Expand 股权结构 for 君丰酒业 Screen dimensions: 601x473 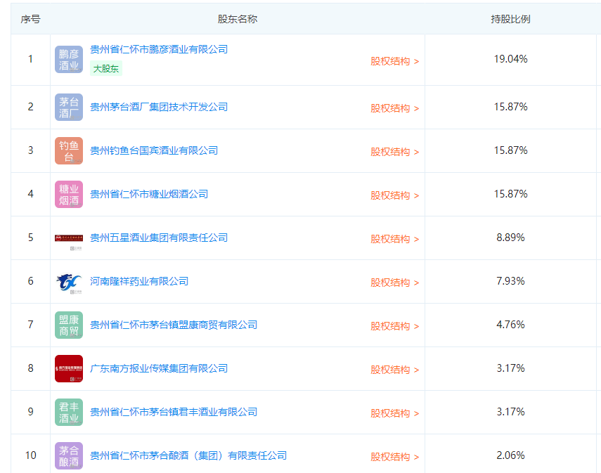(395, 413)
